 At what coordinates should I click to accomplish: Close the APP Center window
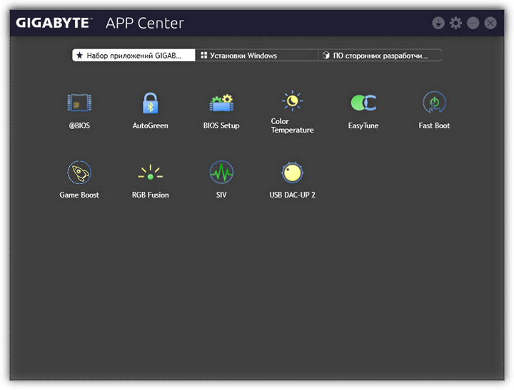(490, 24)
